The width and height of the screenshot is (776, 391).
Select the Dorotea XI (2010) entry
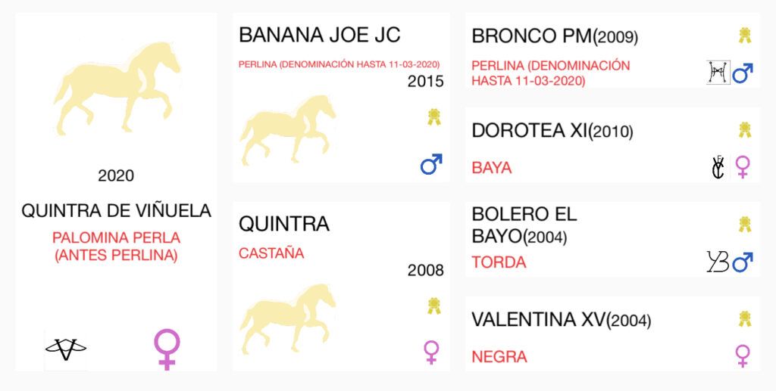tap(552, 130)
